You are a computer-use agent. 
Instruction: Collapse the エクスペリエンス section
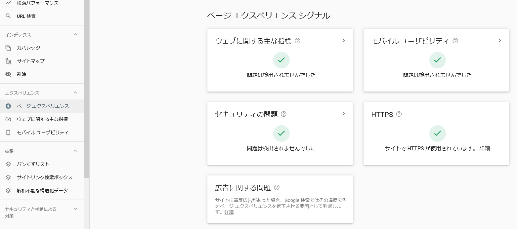[75, 93]
